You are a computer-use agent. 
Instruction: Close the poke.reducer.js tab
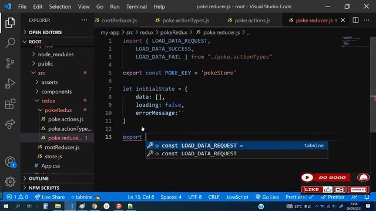(x=343, y=21)
